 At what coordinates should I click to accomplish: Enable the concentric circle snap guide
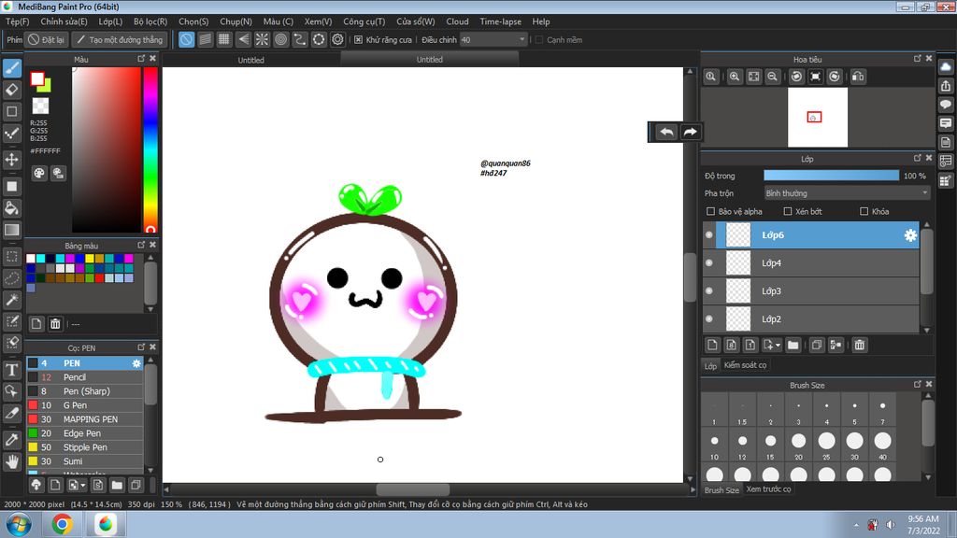click(280, 39)
